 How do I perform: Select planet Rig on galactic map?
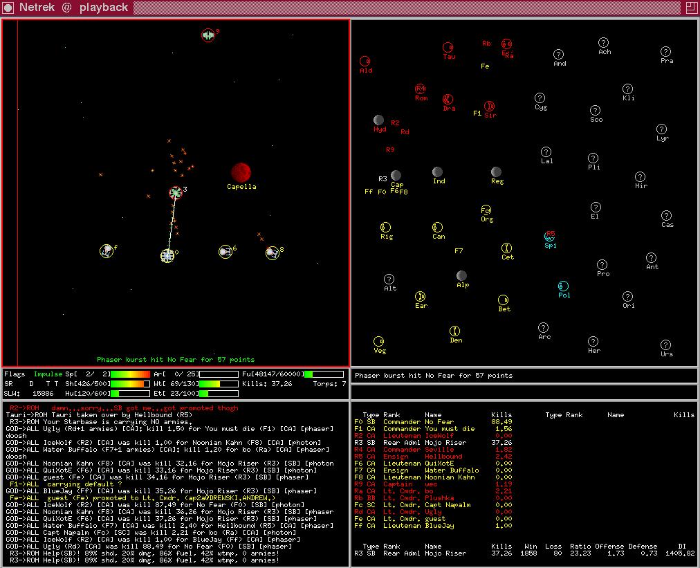386,228
